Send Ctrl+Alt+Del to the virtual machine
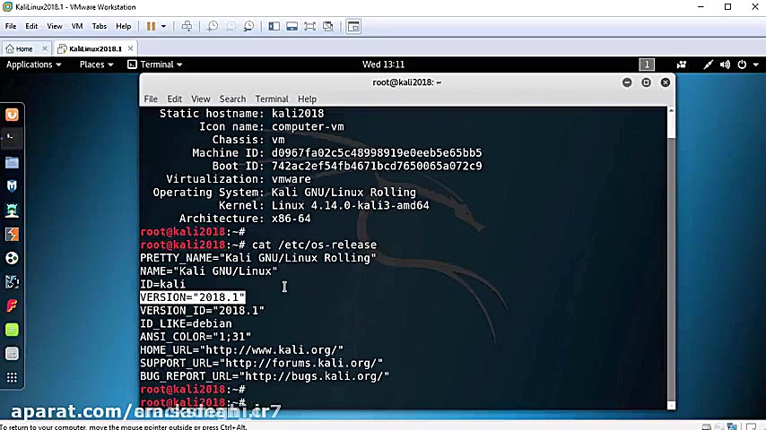 tap(187, 26)
